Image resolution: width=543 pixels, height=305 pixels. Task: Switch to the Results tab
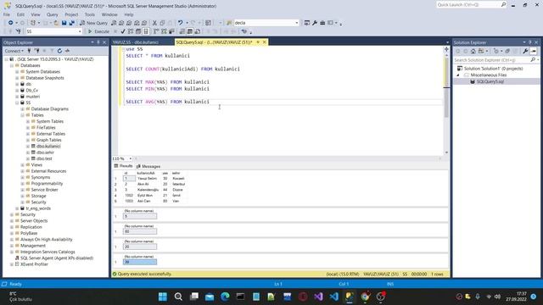(x=123, y=166)
